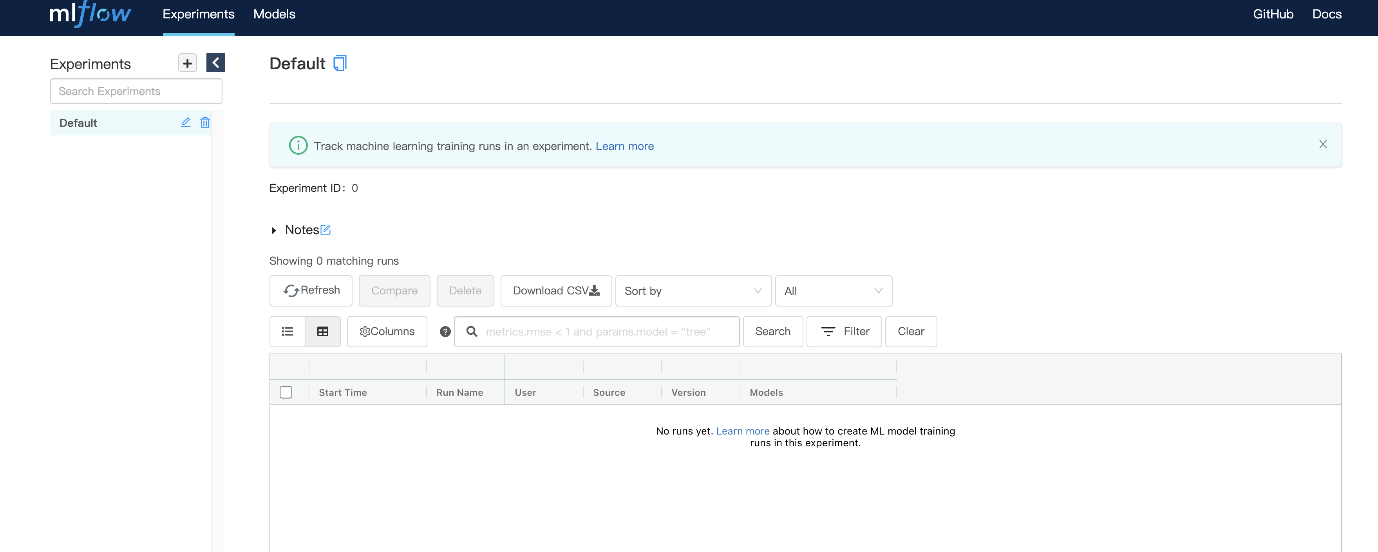Refresh the runs list
The image size is (1378, 552).
311,290
